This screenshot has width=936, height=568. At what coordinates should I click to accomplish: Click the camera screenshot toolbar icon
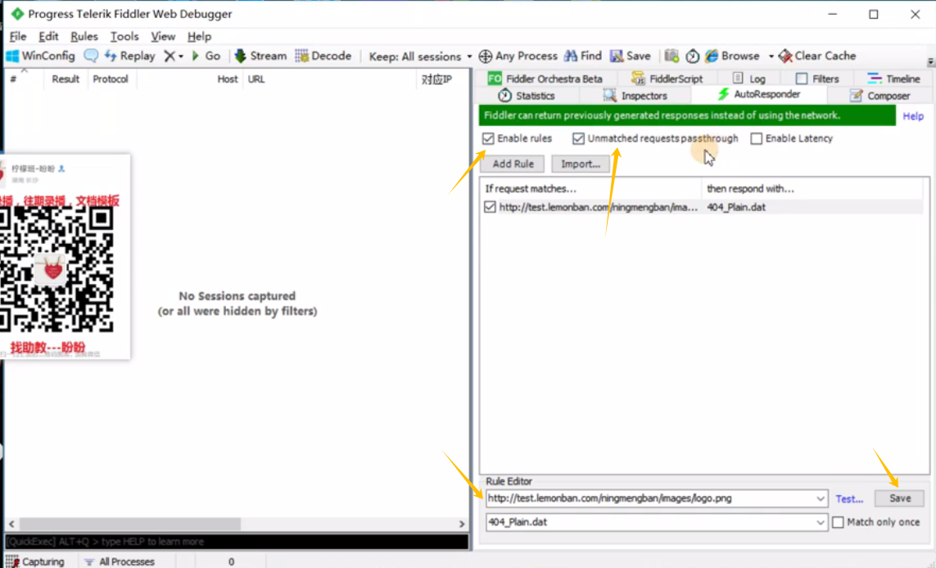pos(671,56)
